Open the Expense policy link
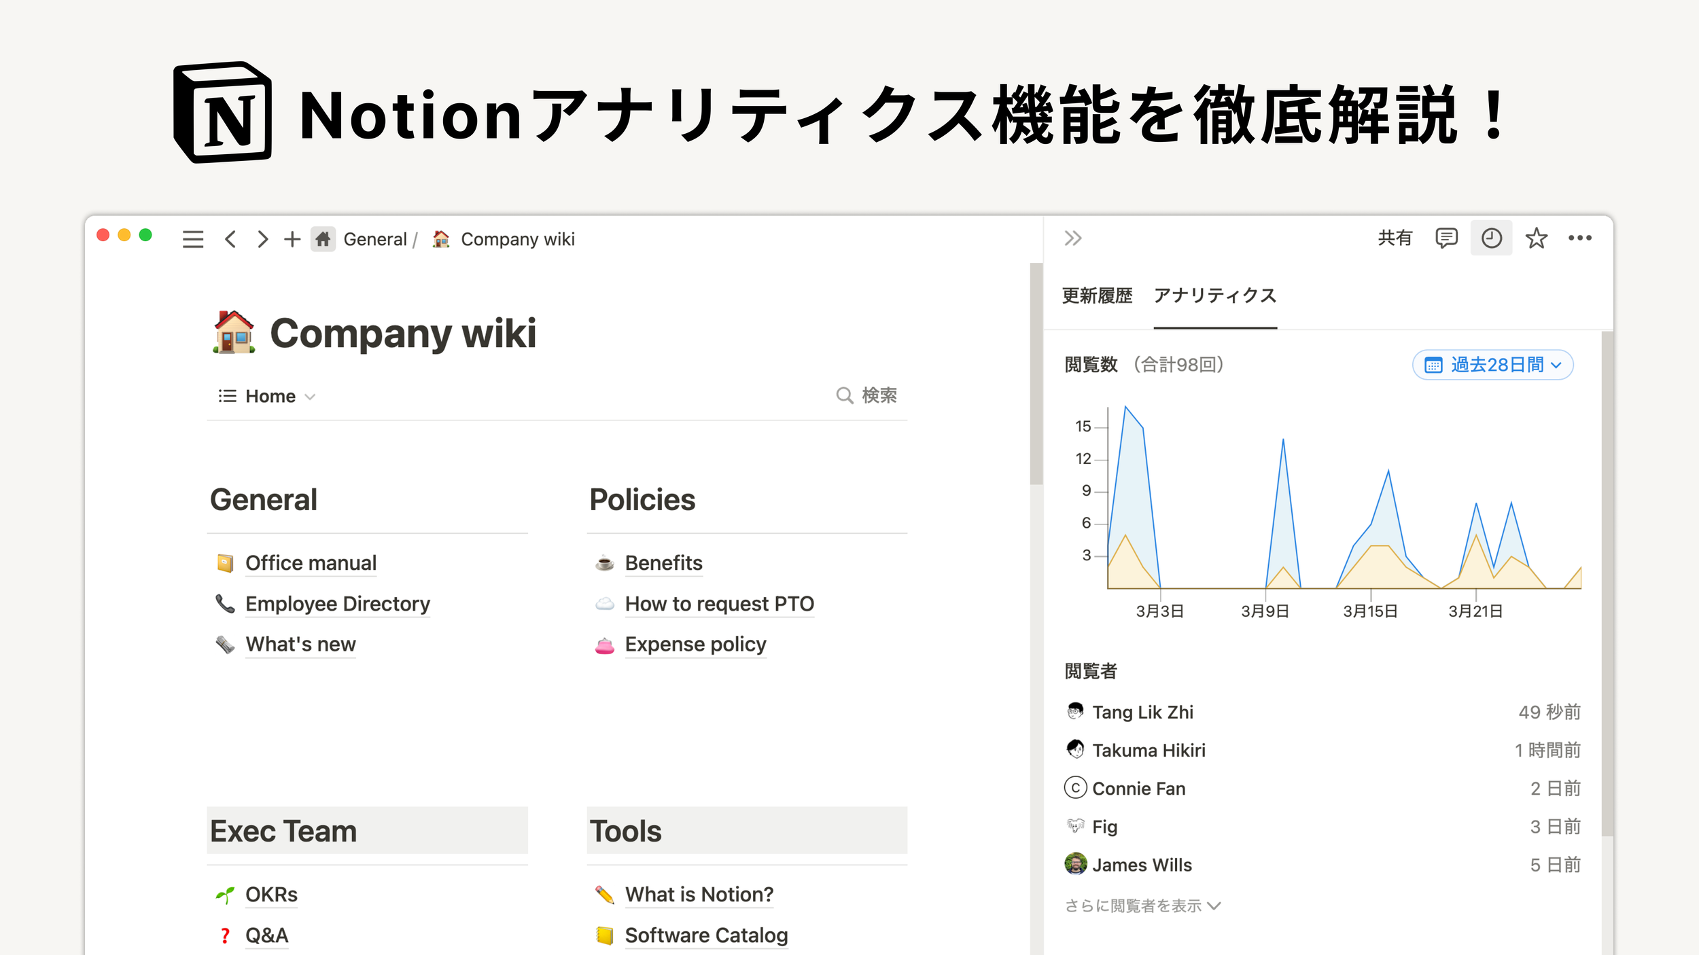The image size is (1699, 955). [695, 645]
